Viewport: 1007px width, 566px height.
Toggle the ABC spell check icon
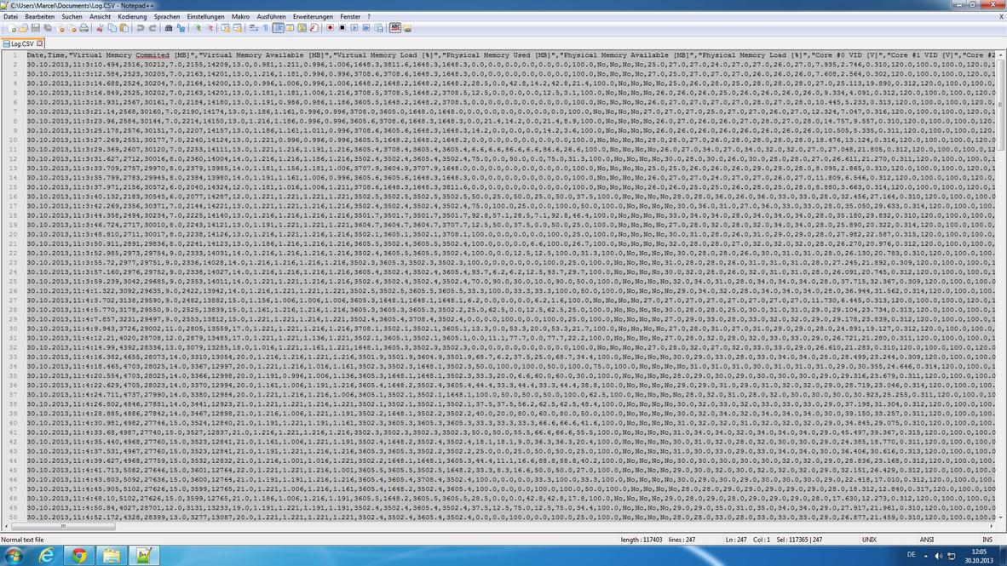(x=395, y=28)
